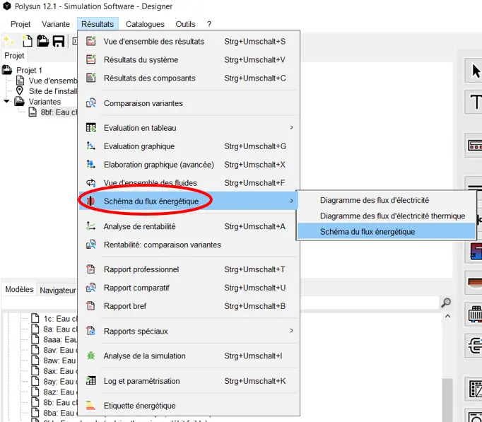Select template 8aw in the models list
The width and height of the screenshot is (482, 422).
click(49, 361)
